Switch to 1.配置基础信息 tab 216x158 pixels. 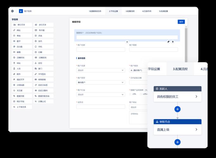95,11
